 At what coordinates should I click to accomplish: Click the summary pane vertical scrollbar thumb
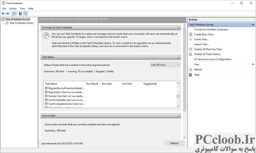coord(185,69)
